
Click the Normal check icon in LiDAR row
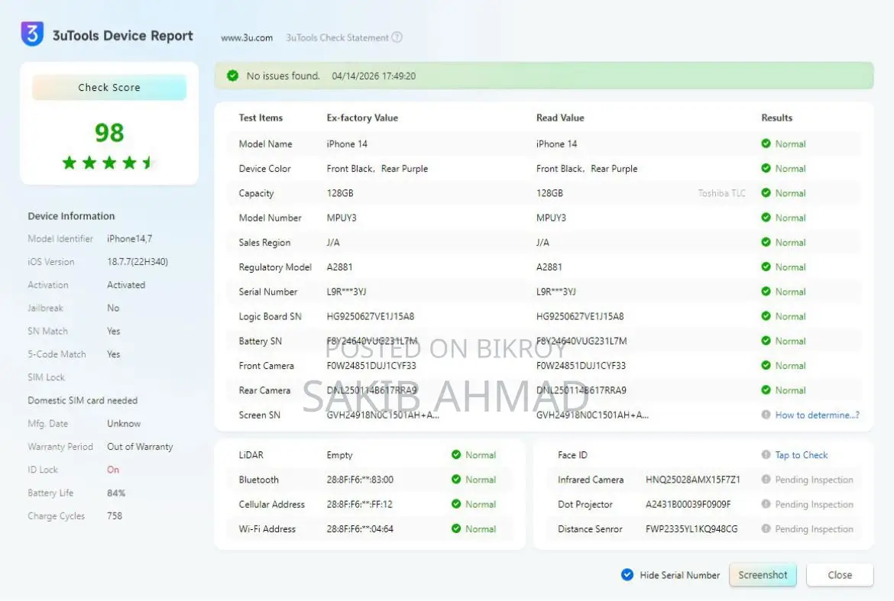coord(456,454)
